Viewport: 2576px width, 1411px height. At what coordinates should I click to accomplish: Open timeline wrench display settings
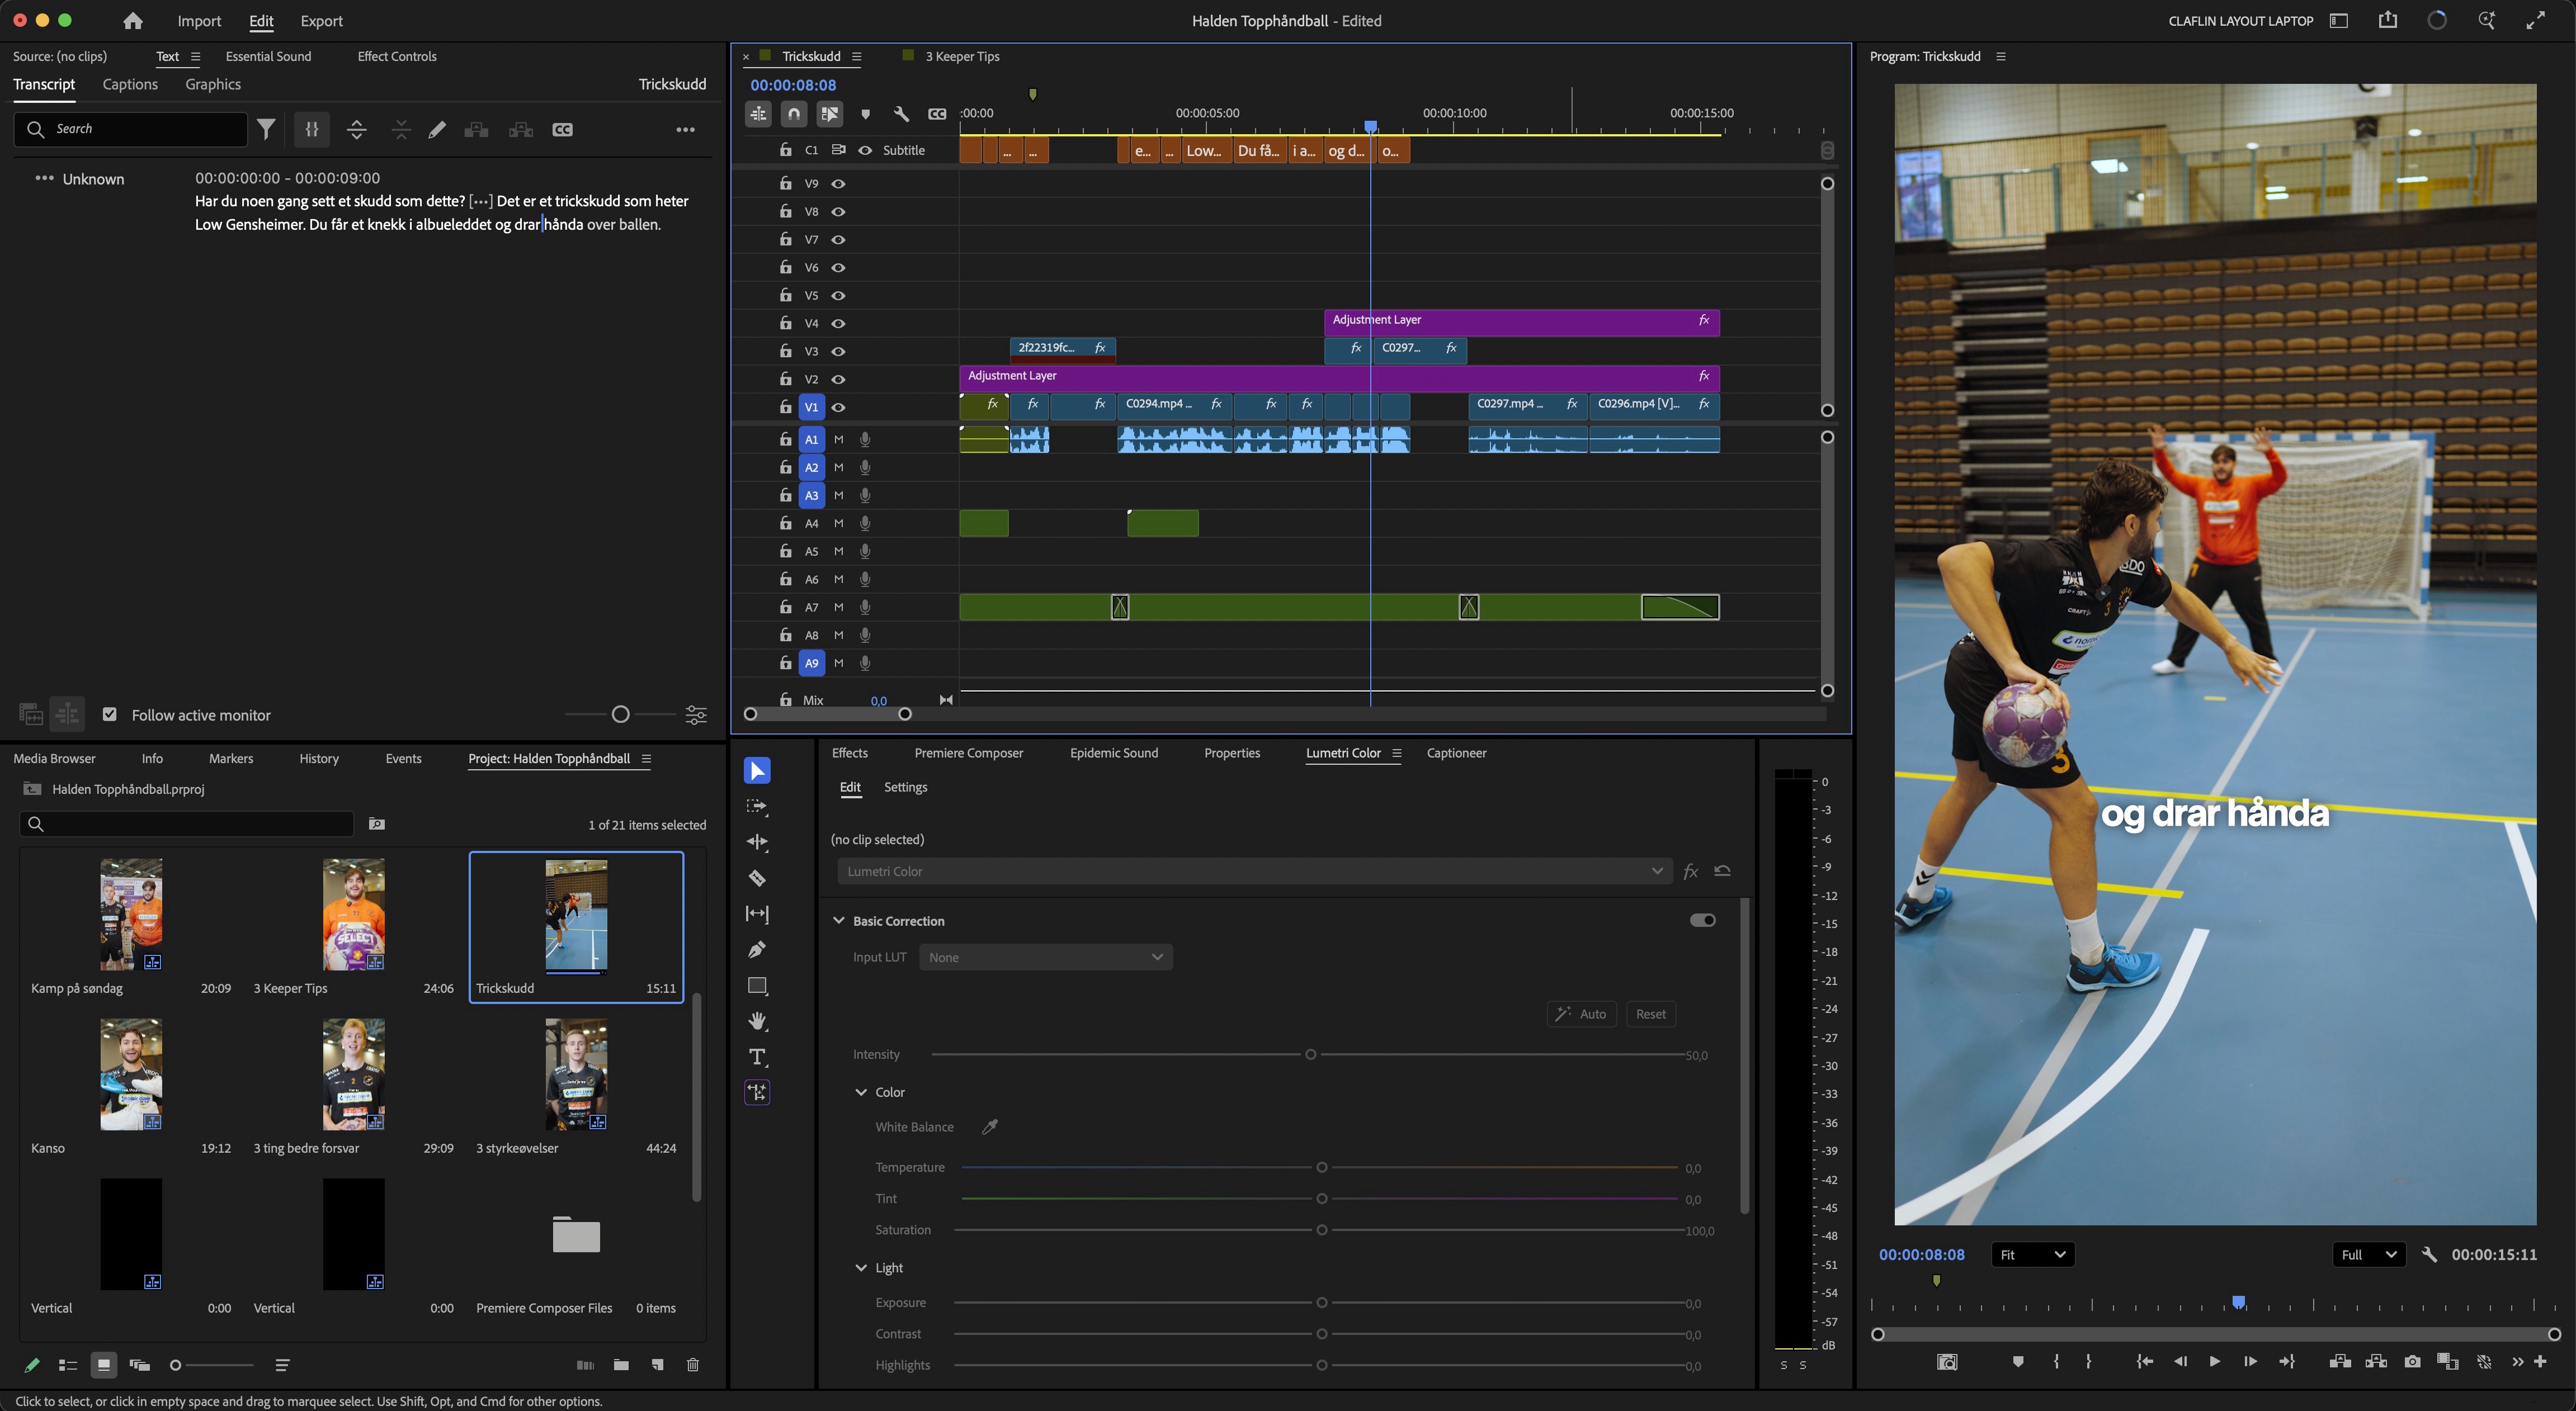coord(901,114)
